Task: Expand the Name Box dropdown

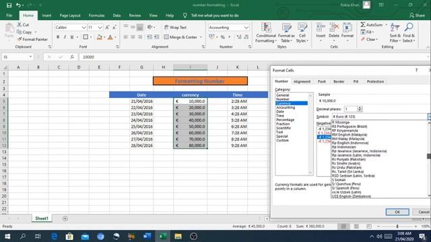Action: coord(30,56)
